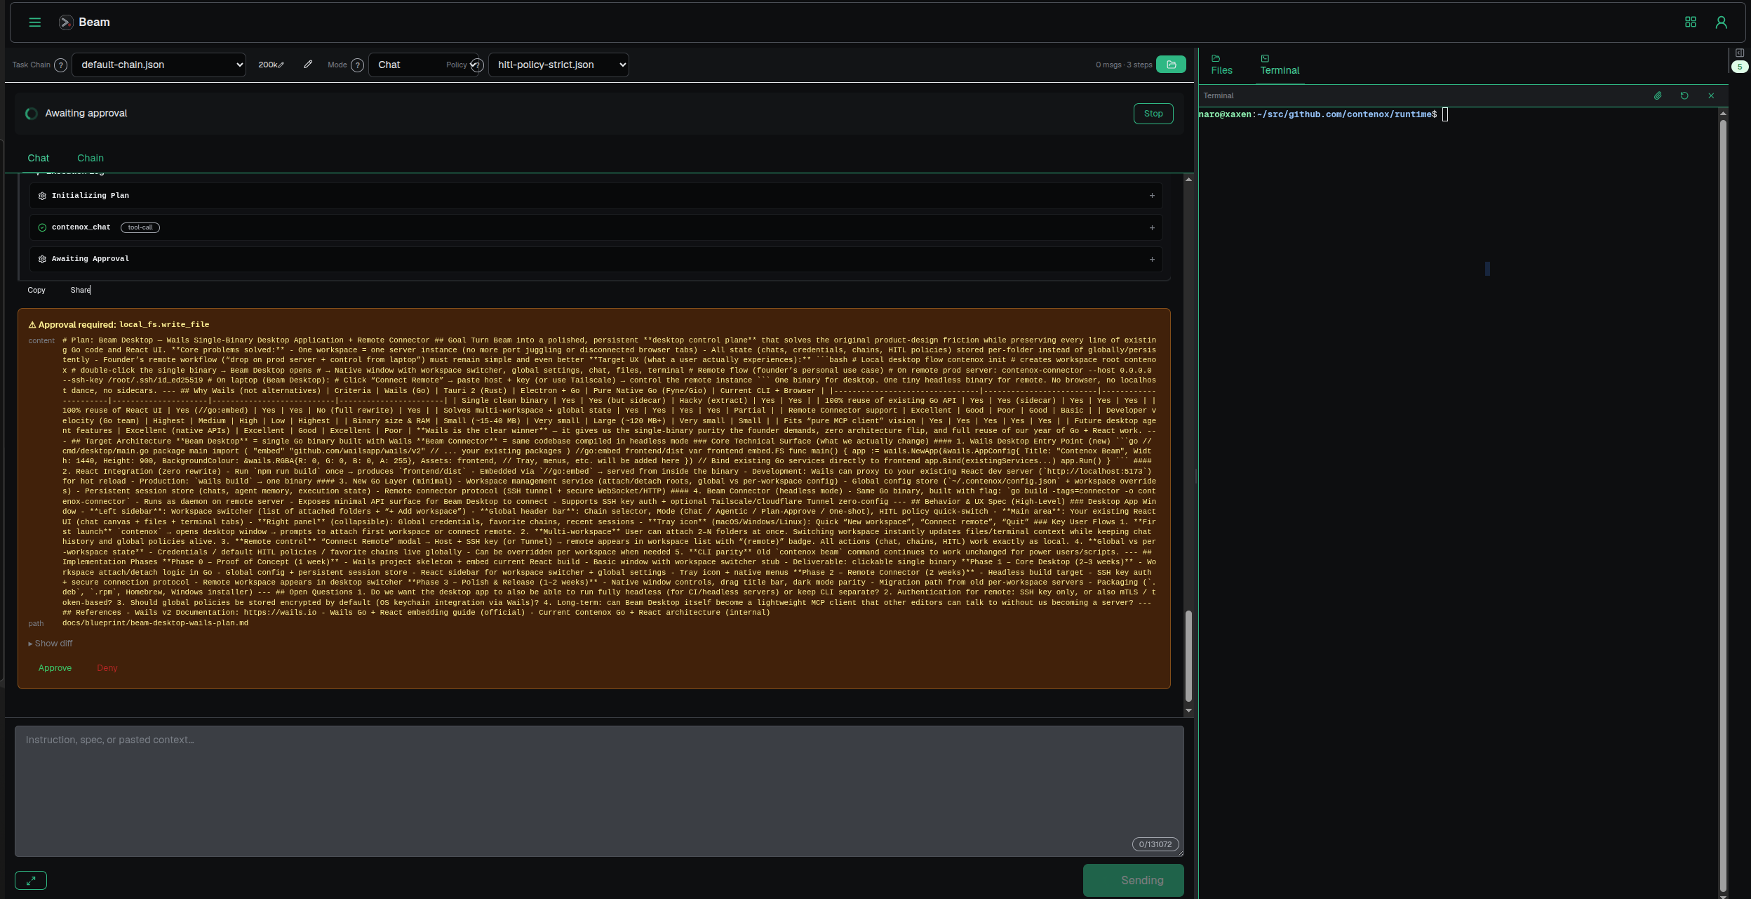Deny the file write approval
Screen dimensions: 1751x899
coord(107,668)
